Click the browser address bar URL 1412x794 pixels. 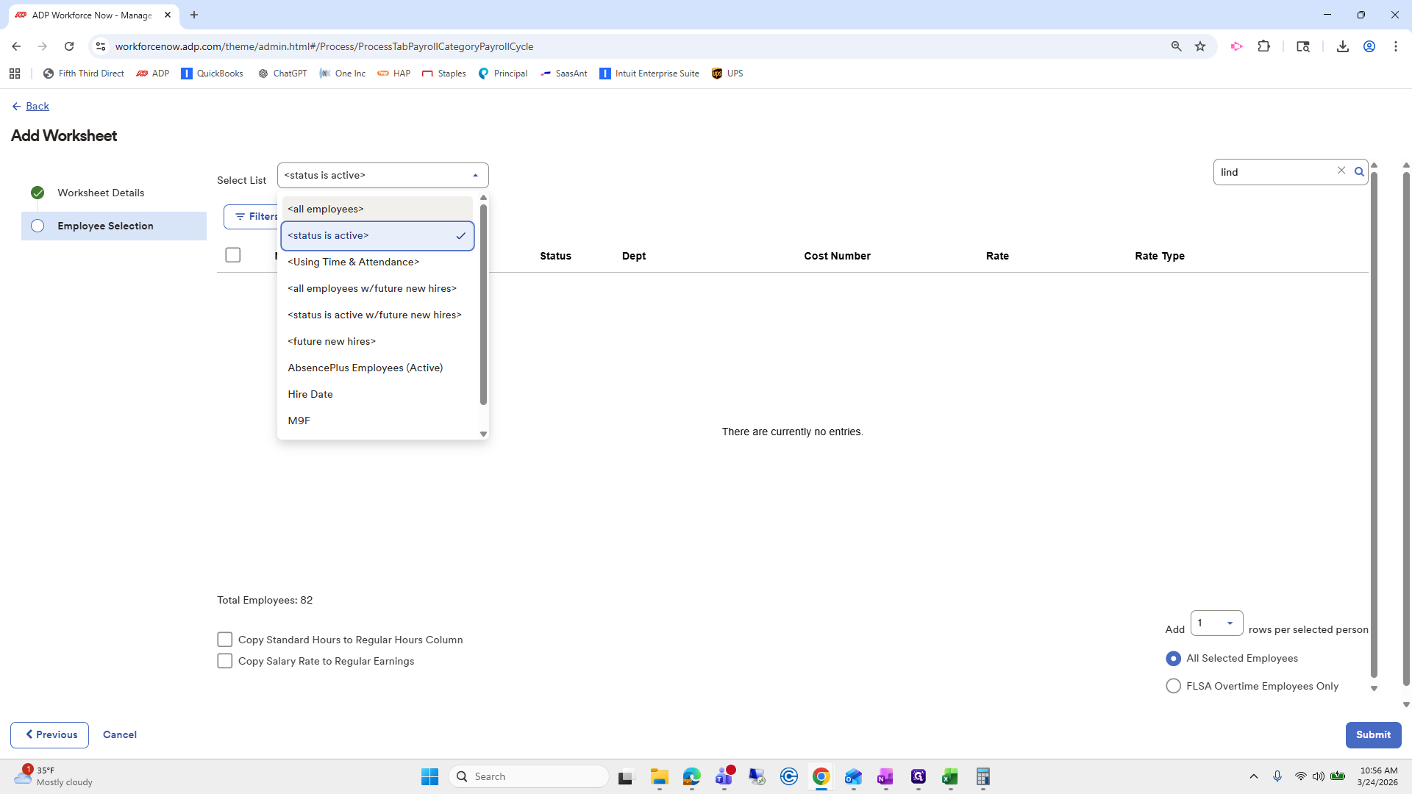tap(324, 46)
